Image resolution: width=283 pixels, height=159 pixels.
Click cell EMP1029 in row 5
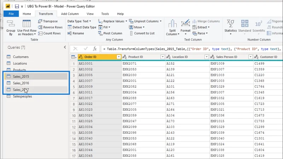coord(231,87)
